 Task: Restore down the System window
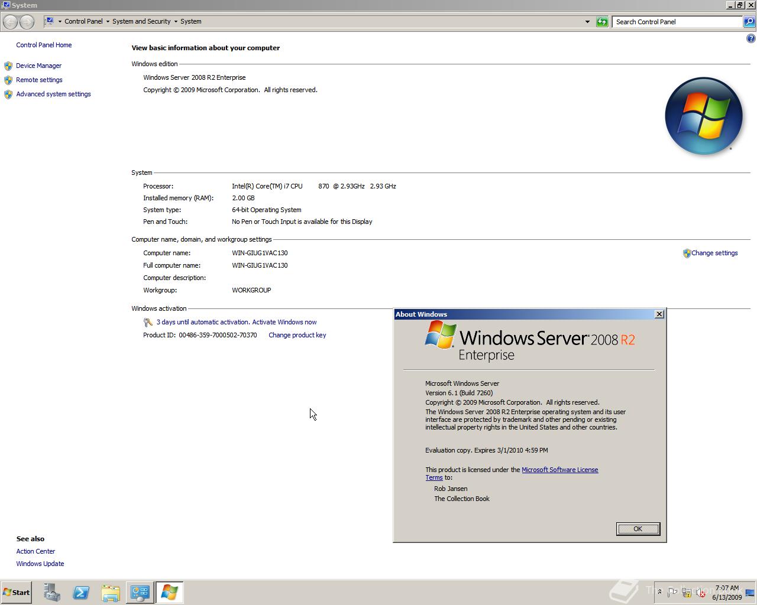(x=740, y=5)
